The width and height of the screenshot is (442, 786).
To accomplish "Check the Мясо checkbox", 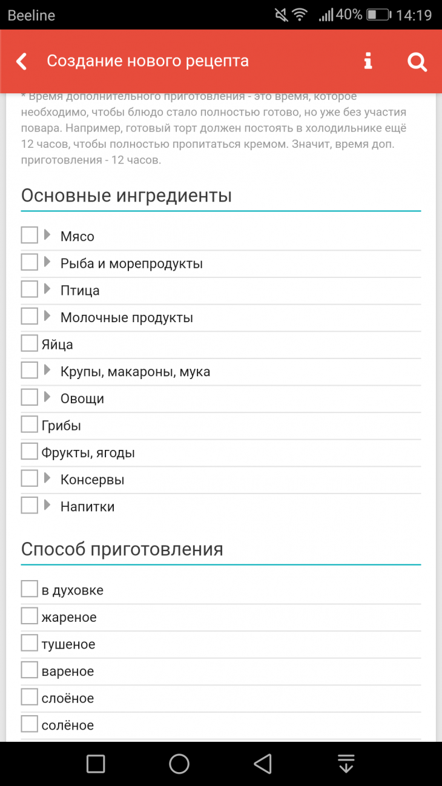I will coord(29,235).
